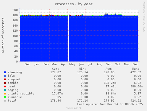Click the 'stopped' legend label

pyautogui.click(x=14, y=79)
